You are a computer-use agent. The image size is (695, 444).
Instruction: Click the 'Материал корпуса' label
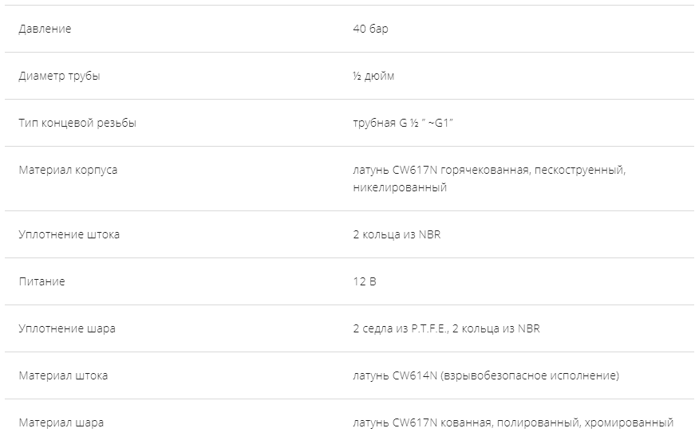pos(68,170)
